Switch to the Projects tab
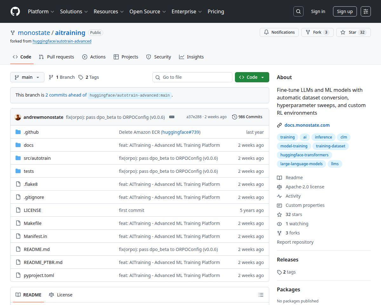Image resolution: width=381 pixels, height=305 pixels. (126, 57)
